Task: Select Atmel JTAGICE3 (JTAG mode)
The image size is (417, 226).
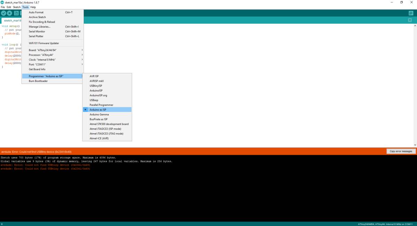Action: click(107, 134)
